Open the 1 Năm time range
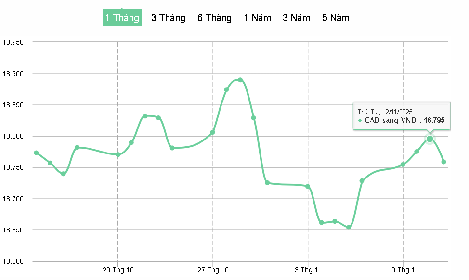 tap(258, 18)
